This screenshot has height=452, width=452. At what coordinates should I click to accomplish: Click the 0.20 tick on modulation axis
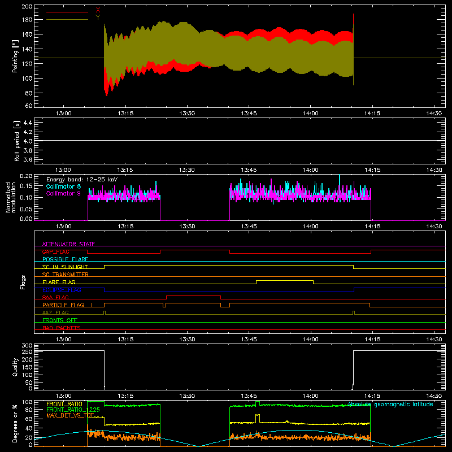26,176
